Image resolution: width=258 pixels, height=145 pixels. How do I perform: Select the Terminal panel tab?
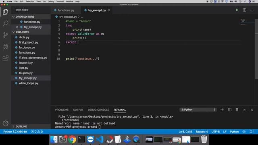pos(120,110)
